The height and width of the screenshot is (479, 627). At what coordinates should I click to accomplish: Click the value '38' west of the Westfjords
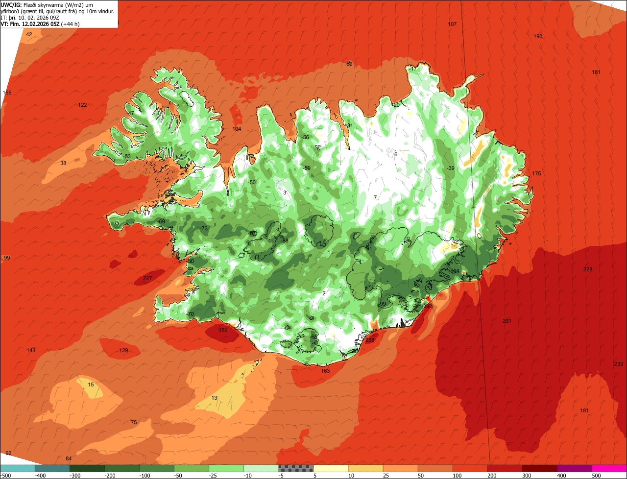[x=63, y=163]
